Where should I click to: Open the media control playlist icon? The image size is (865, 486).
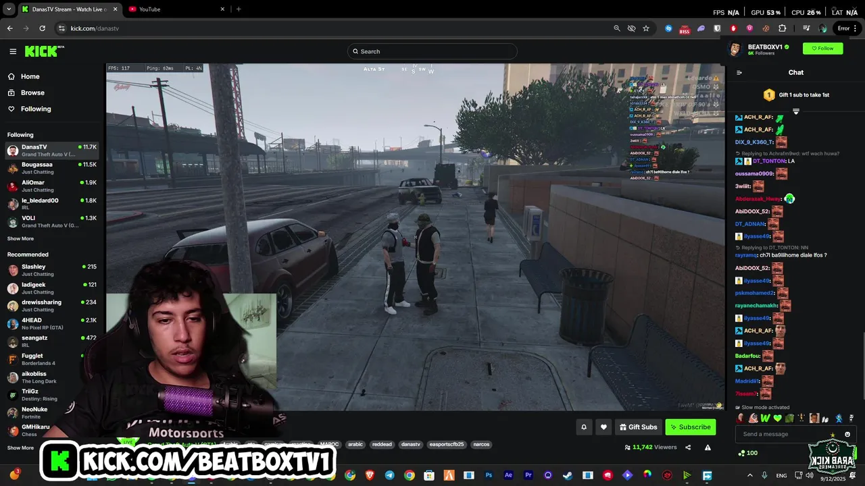point(806,28)
